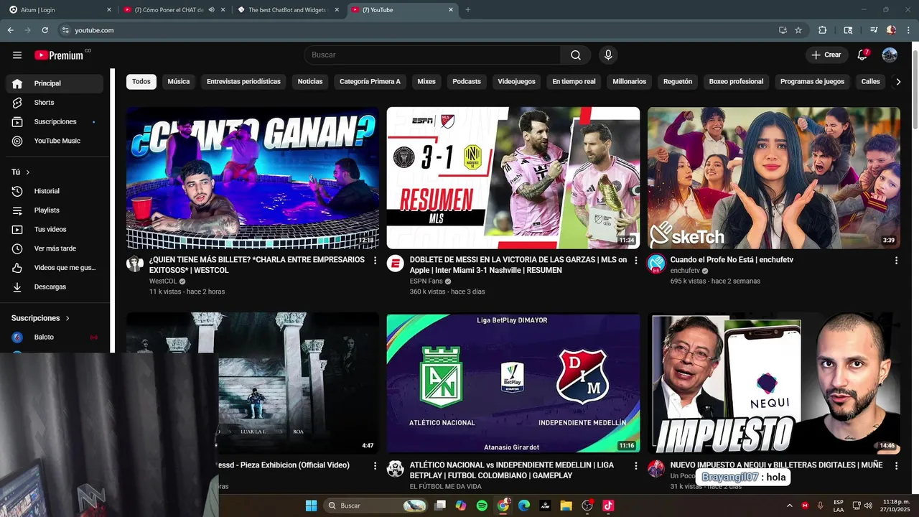Open the DOBLETE DE MESSI video title
The image size is (919, 517).
click(518, 265)
